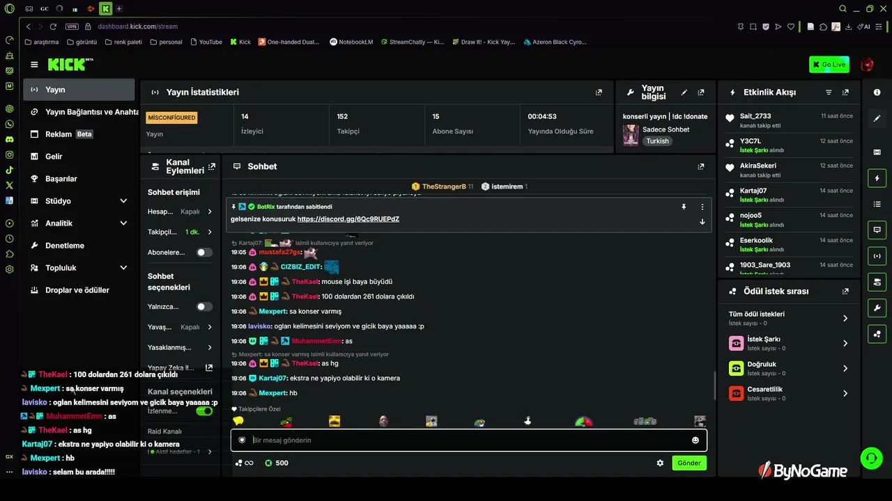Disable the İzlenme channel option switch
892x501 pixels.
point(204,411)
